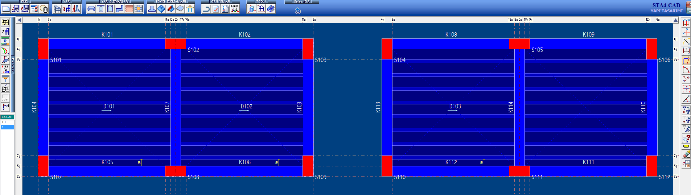Open the LOADS options icon

pos(235,9)
